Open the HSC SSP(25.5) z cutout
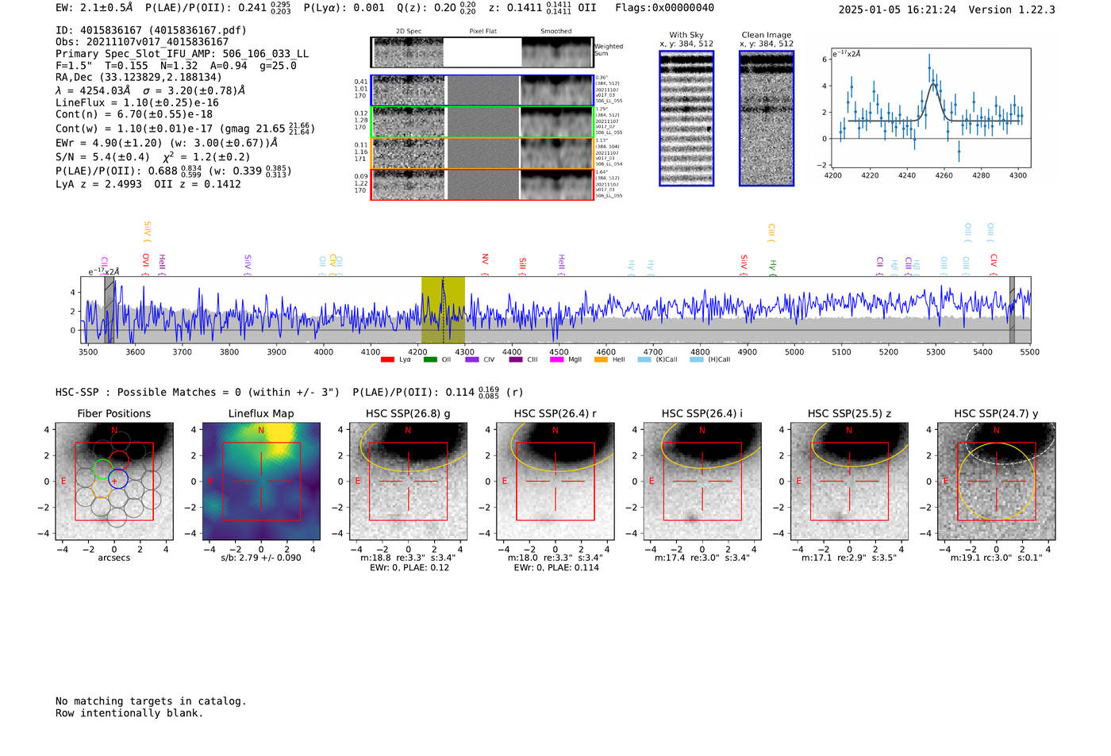The image size is (1111, 756). pyautogui.click(x=849, y=481)
